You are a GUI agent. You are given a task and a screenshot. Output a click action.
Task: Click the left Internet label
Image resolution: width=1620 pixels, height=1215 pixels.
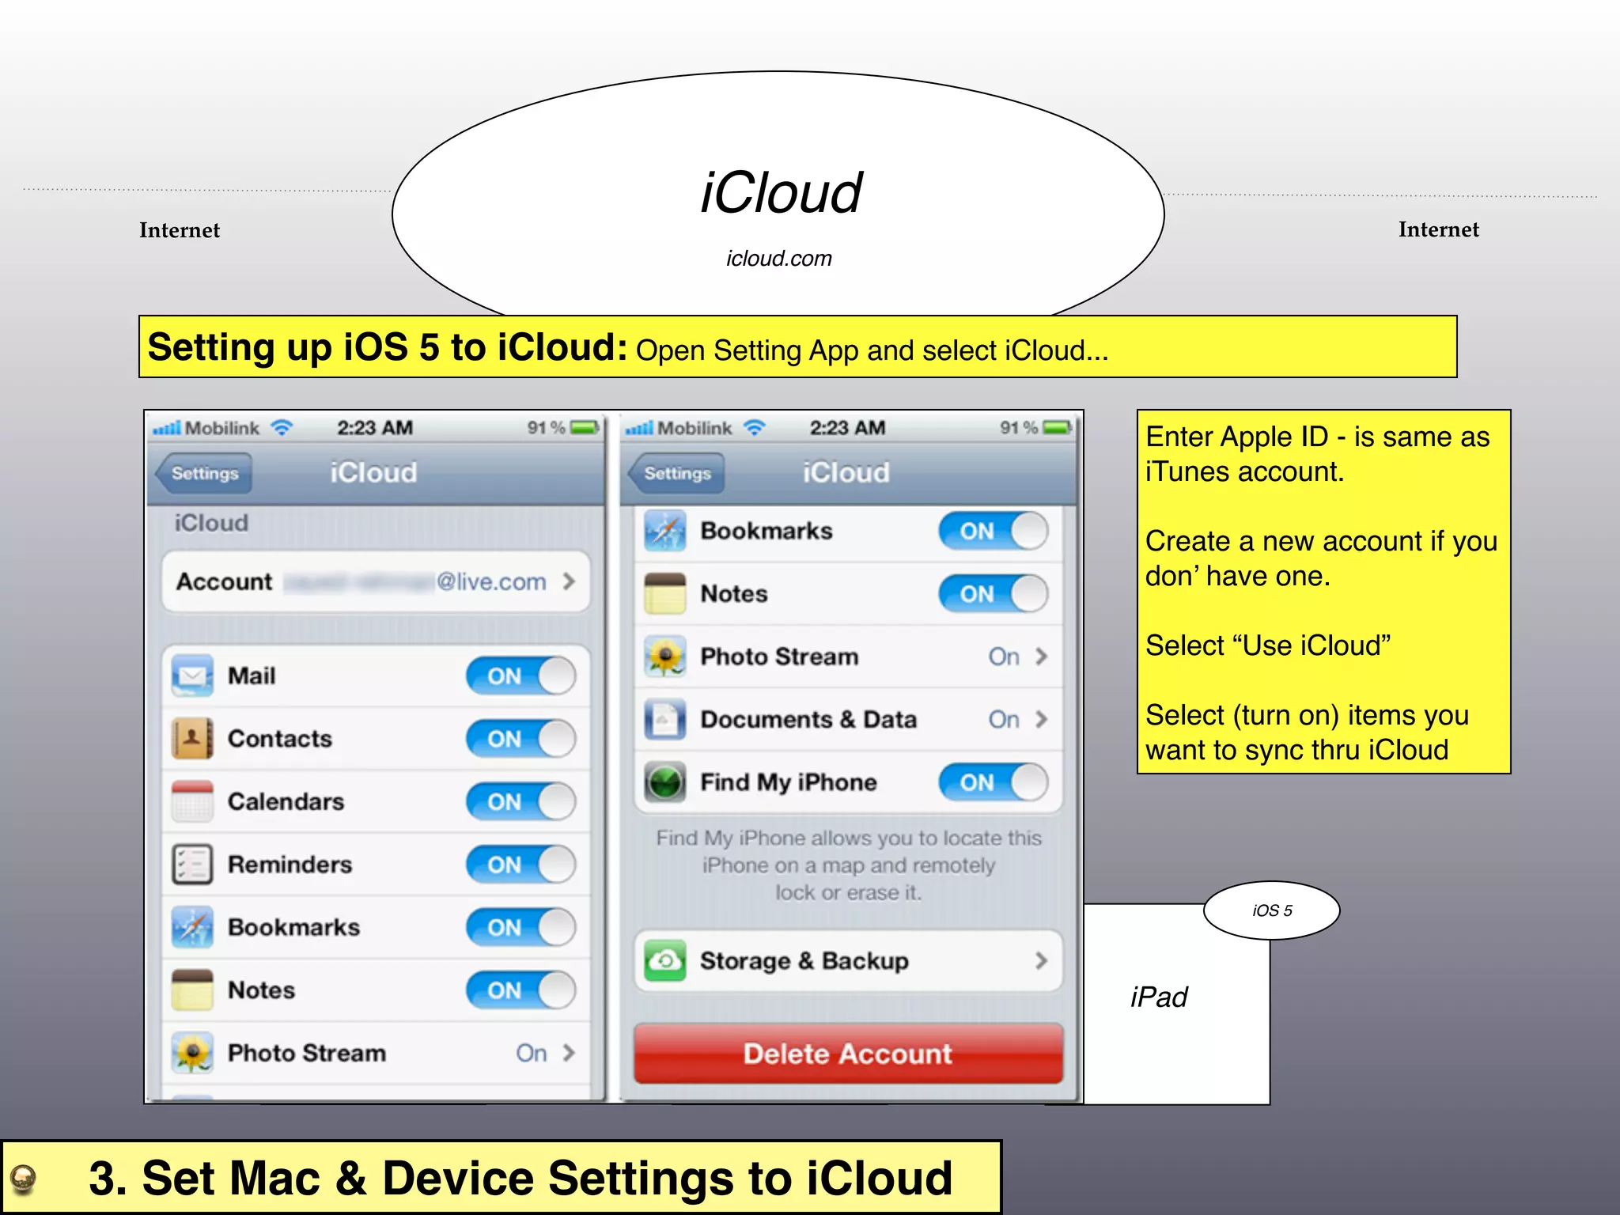180,230
